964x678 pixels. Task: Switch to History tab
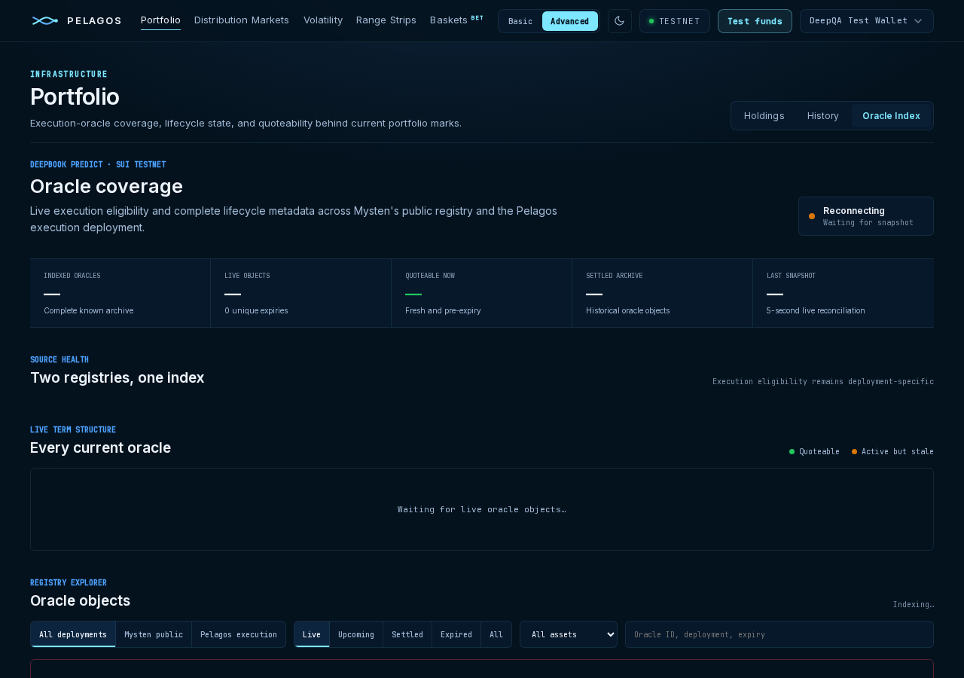823,116
